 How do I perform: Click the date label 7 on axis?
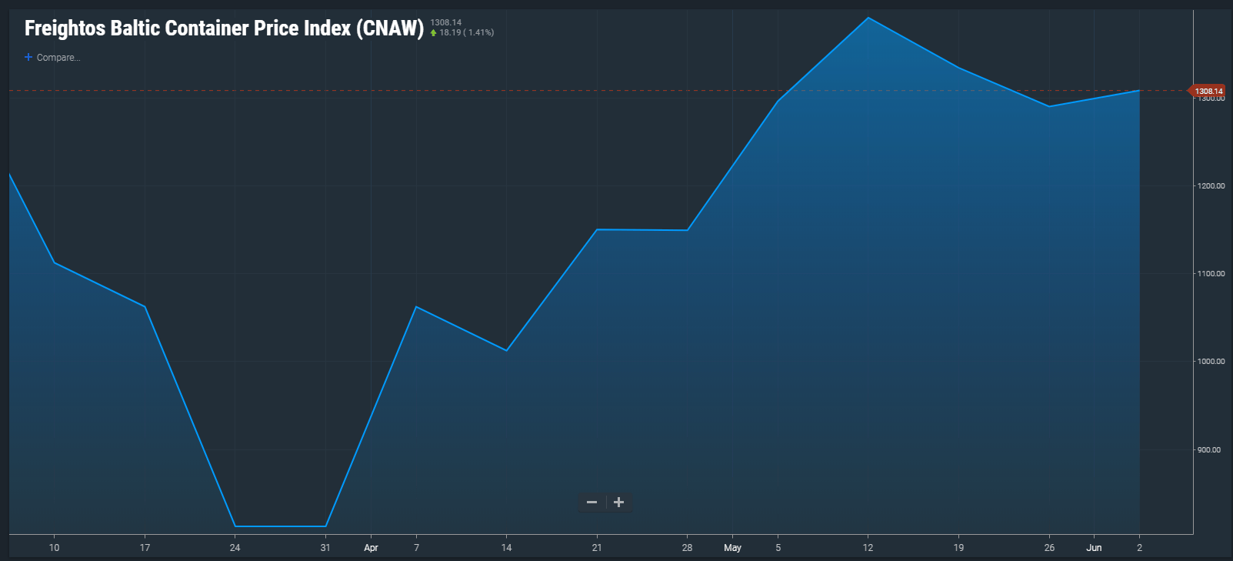416,548
